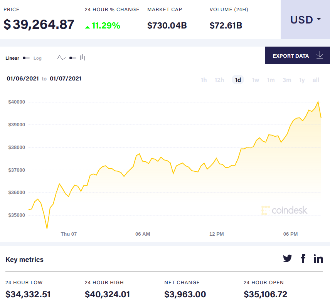Click the candlestick bar chart icon
Image resolution: width=330 pixels, height=300 pixels.
pyautogui.click(x=82, y=58)
